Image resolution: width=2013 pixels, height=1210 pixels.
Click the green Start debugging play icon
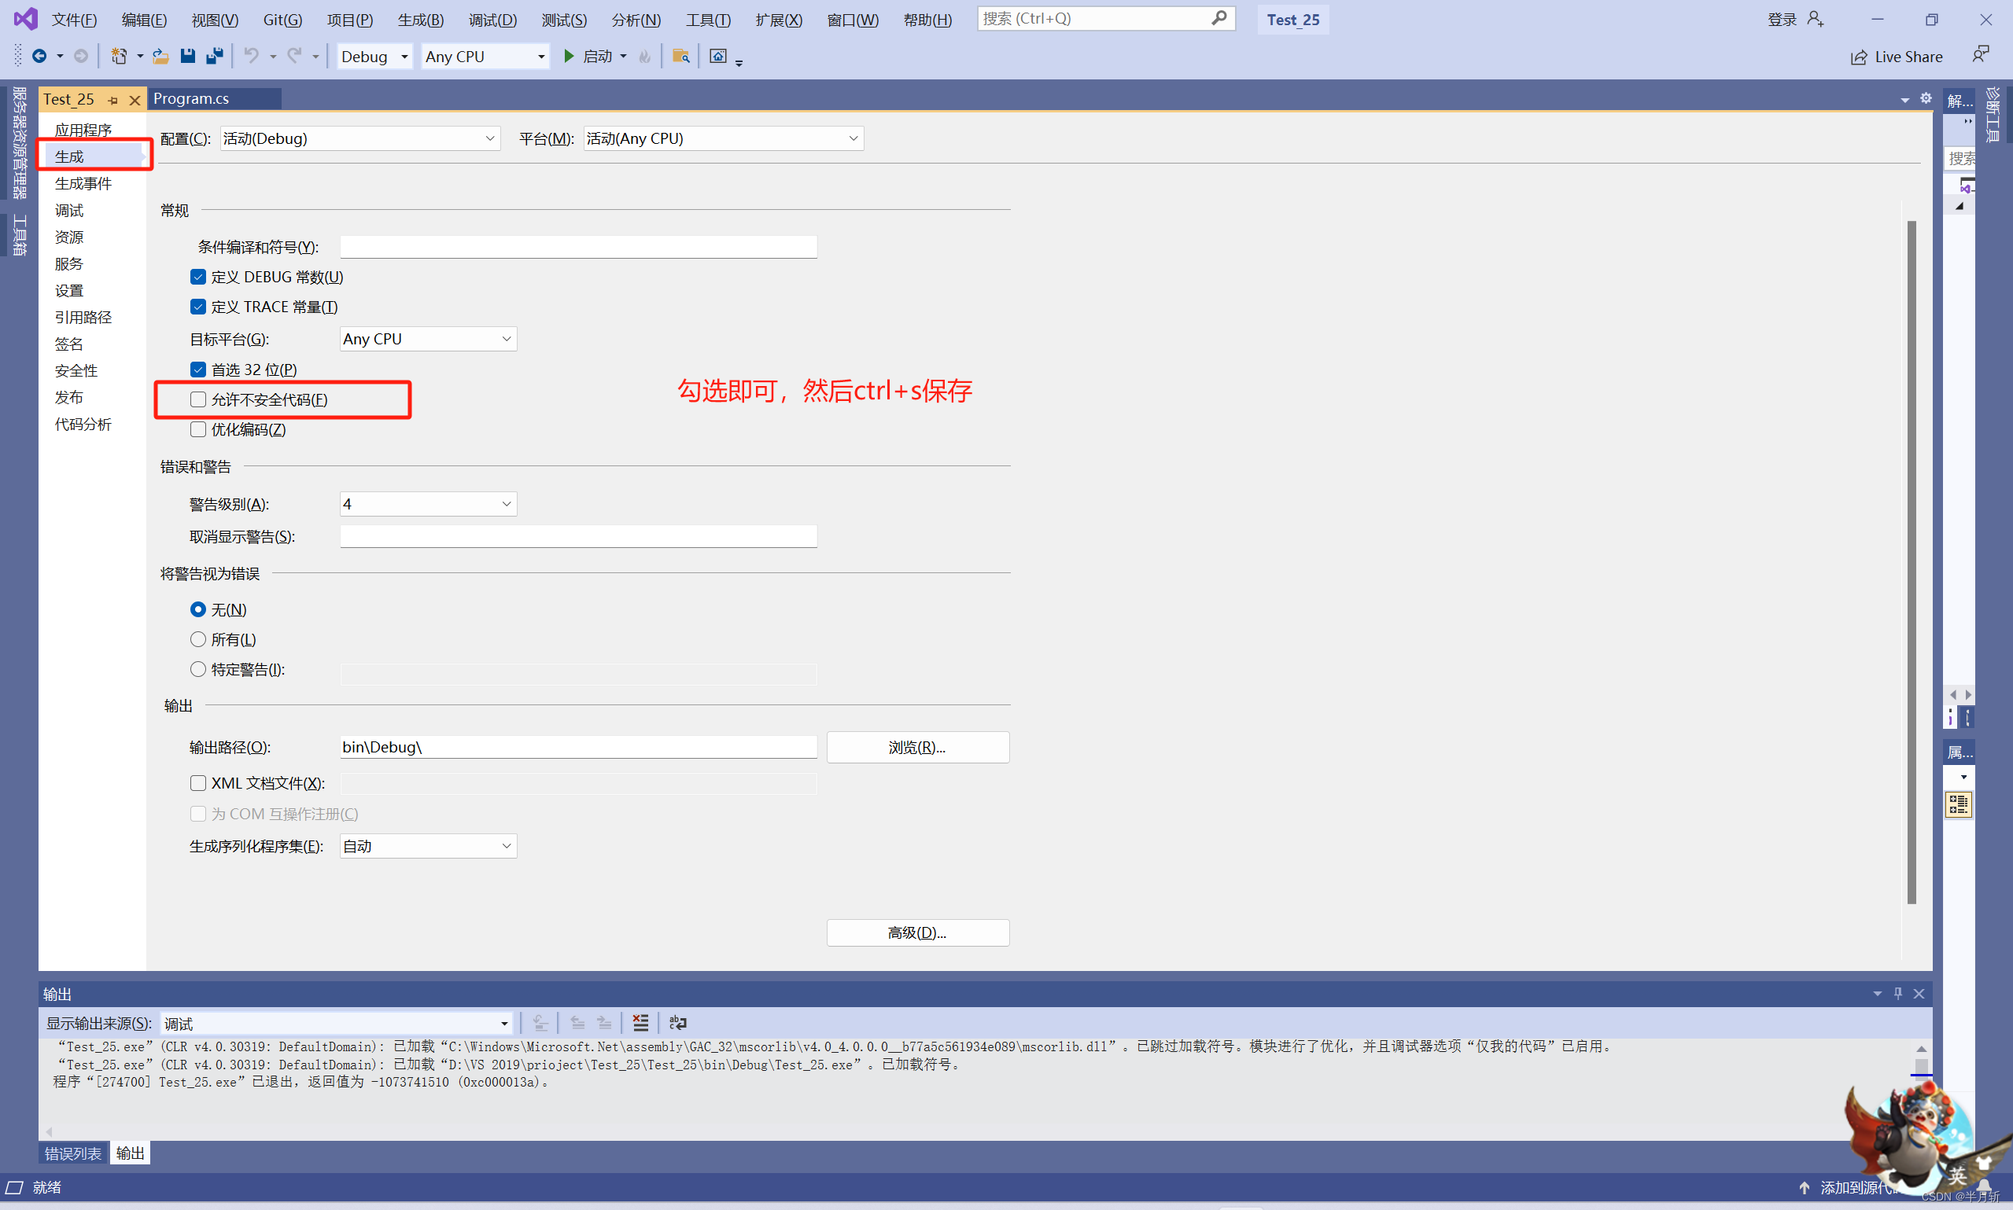569,56
